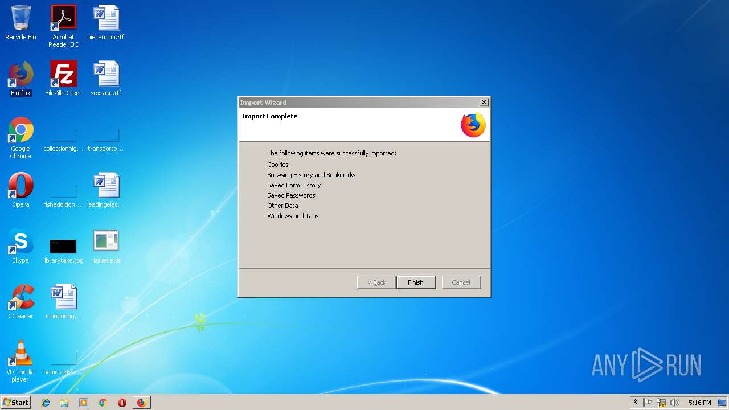Click the 'Windows and Tabs' item
The image size is (729, 410).
click(x=293, y=216)
